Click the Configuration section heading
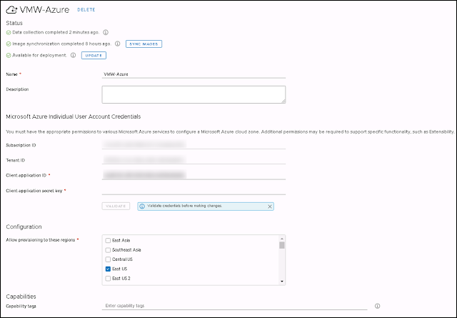The image size is (457, 318). pos(24,227)
